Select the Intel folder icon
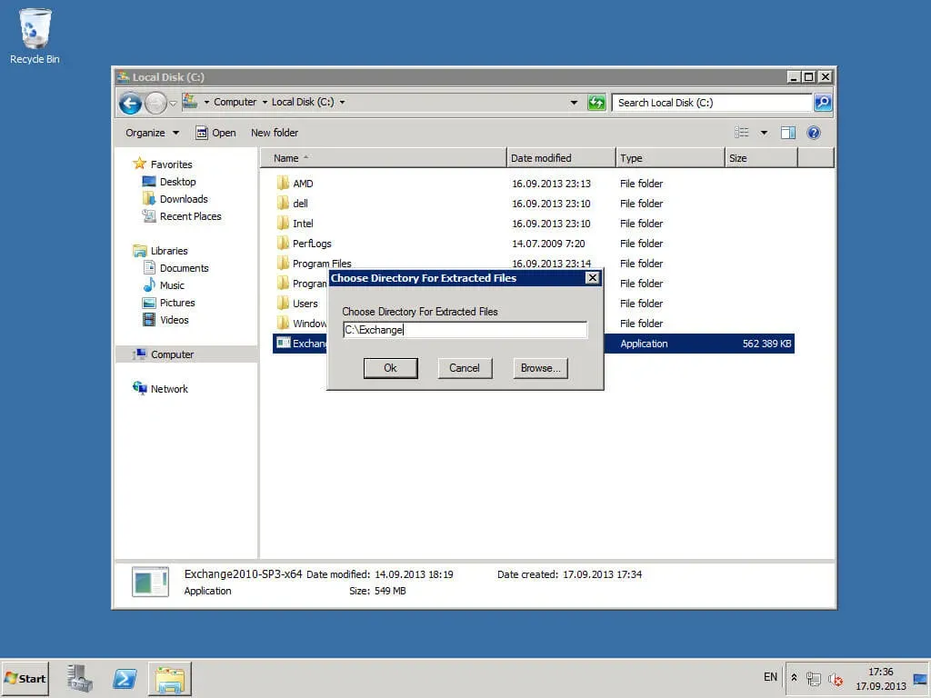The width and height of the screenshot is (931, 698). 283,224
